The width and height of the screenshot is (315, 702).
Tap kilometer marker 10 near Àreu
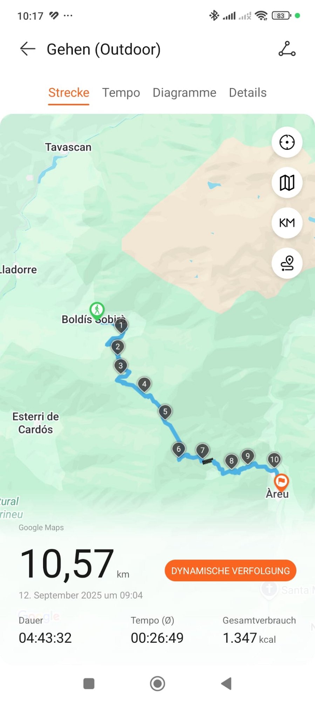(274, 460)
